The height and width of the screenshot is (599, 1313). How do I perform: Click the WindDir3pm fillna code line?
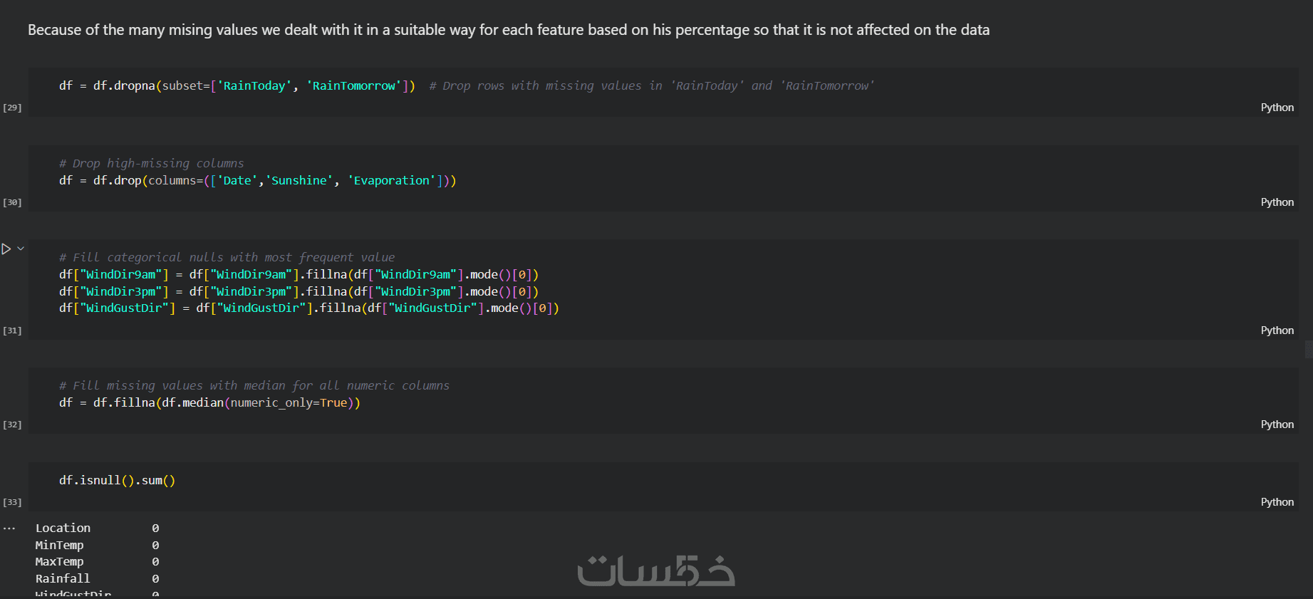tap(298, 292)
